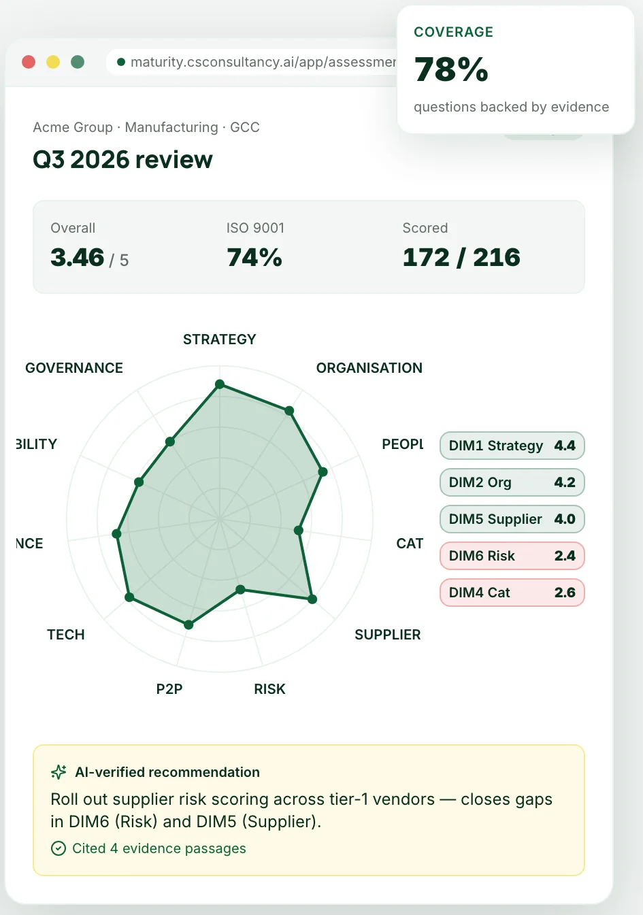Click the Governance data point on radar
This screenshot has width=643, height=915.
pos(170,442)
